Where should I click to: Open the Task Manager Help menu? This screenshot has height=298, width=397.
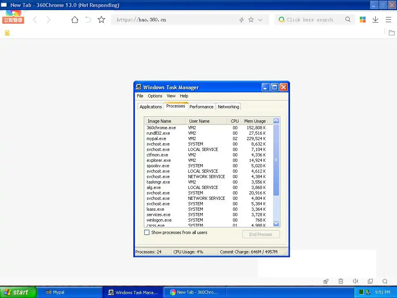click(x=184, y=96)
